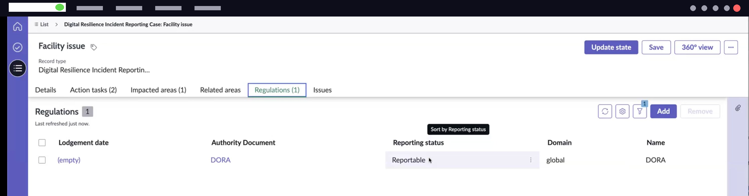Click the tag icon beside Facility issue

94,47
